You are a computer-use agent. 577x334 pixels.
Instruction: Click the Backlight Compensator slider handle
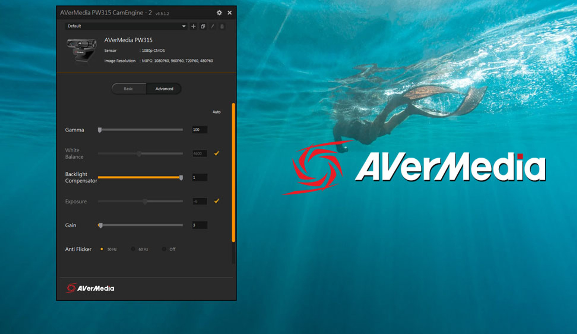[x=181, y=178]
